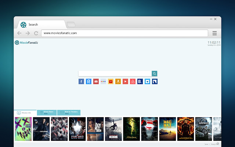The height and width of the screenshot is (147, 235).
Task: Click the film reel favicon on Search tab
Action: click(23, 25)
